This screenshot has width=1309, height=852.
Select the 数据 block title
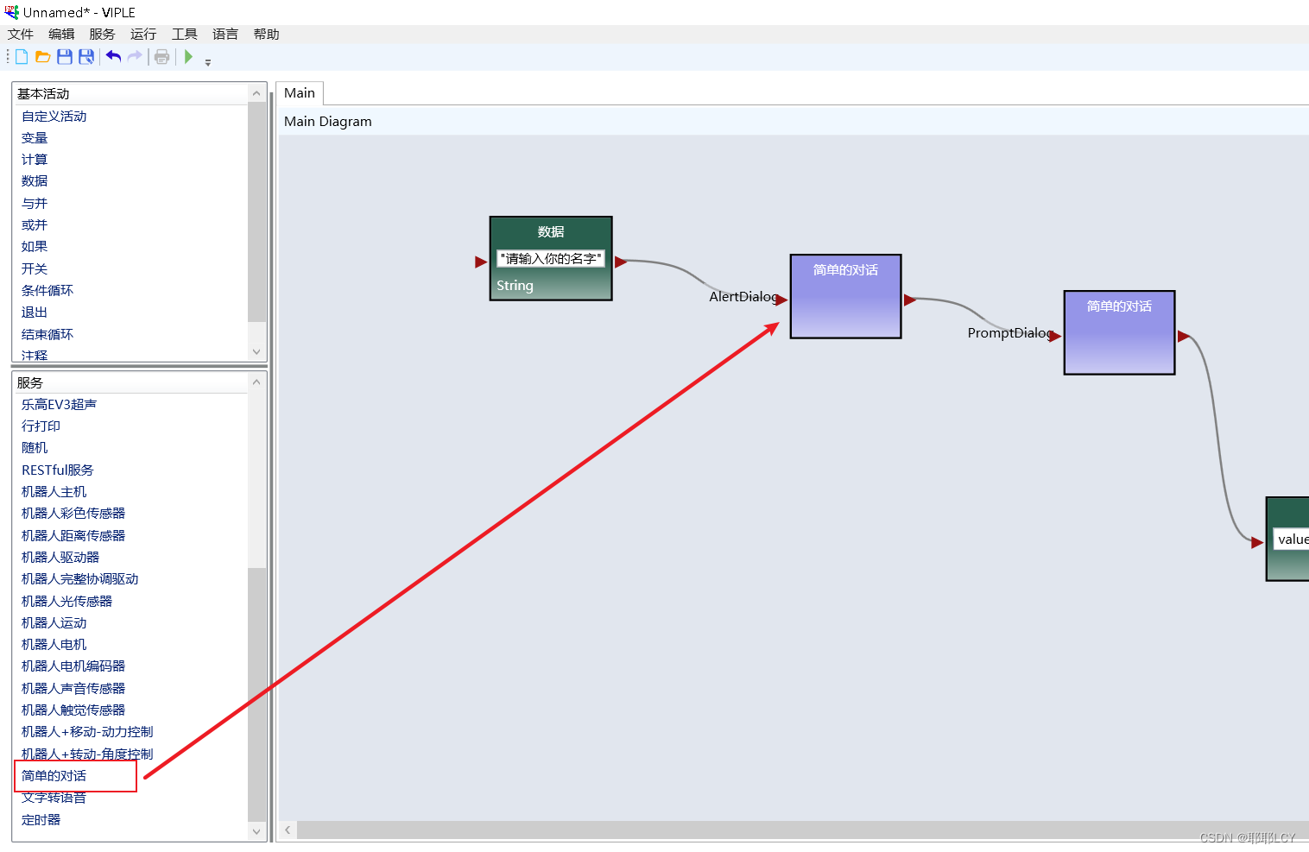coord(551,232)
